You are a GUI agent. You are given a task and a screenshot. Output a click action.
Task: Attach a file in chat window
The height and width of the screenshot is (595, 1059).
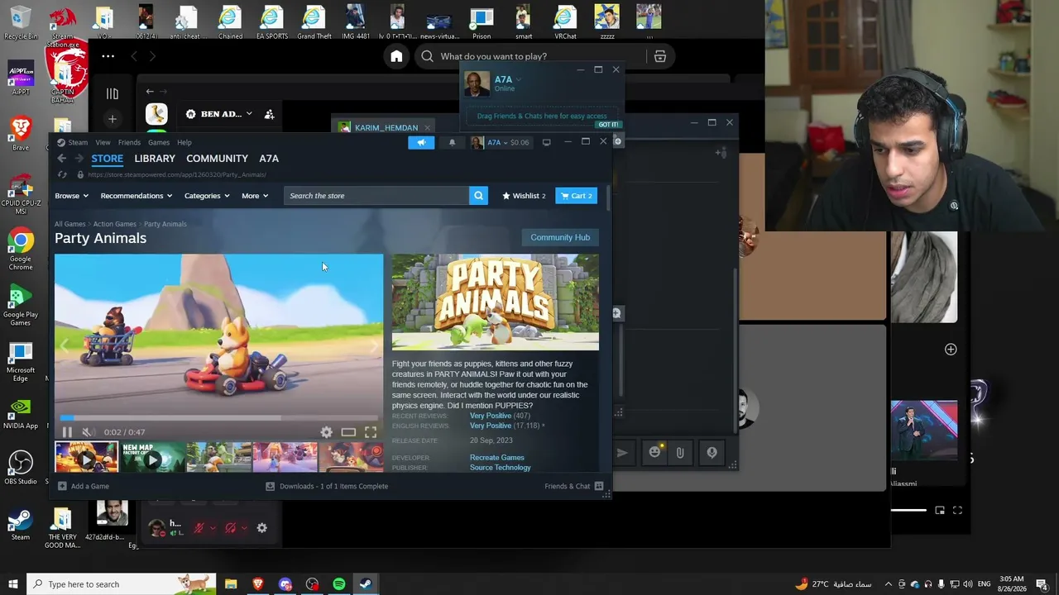[x=680, y=452]
